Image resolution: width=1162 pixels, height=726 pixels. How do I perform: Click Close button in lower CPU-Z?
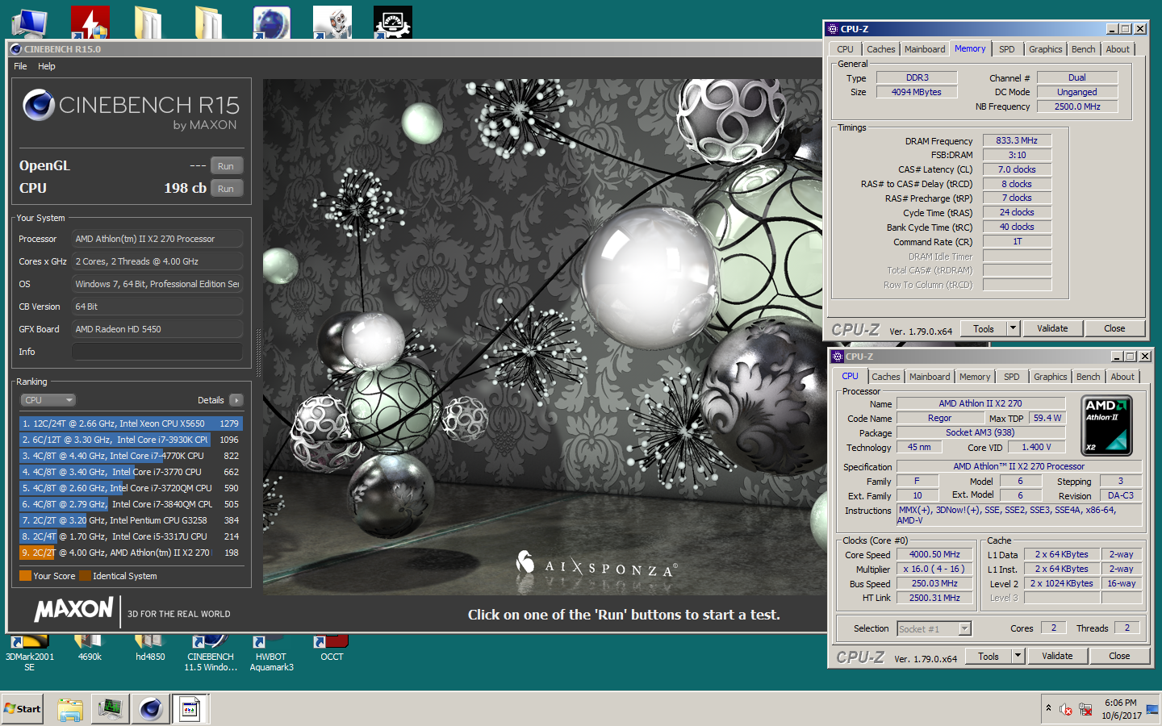(x=1119, y=656)
